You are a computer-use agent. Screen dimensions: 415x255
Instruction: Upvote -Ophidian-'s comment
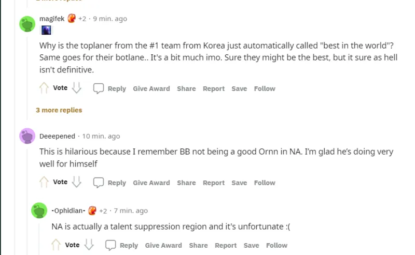point(56,245)
